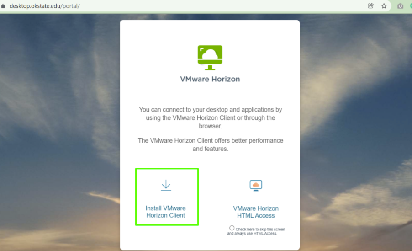Click the VMware Horizon title text
412x251 pixels.
pos(210,79)
